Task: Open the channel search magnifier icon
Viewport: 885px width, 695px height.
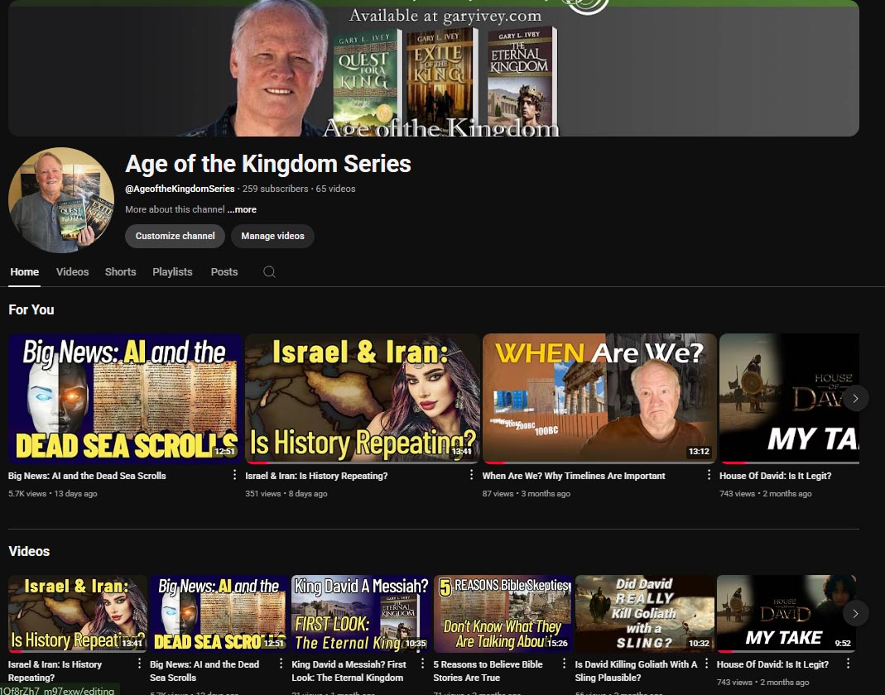Action: point(269,272)
